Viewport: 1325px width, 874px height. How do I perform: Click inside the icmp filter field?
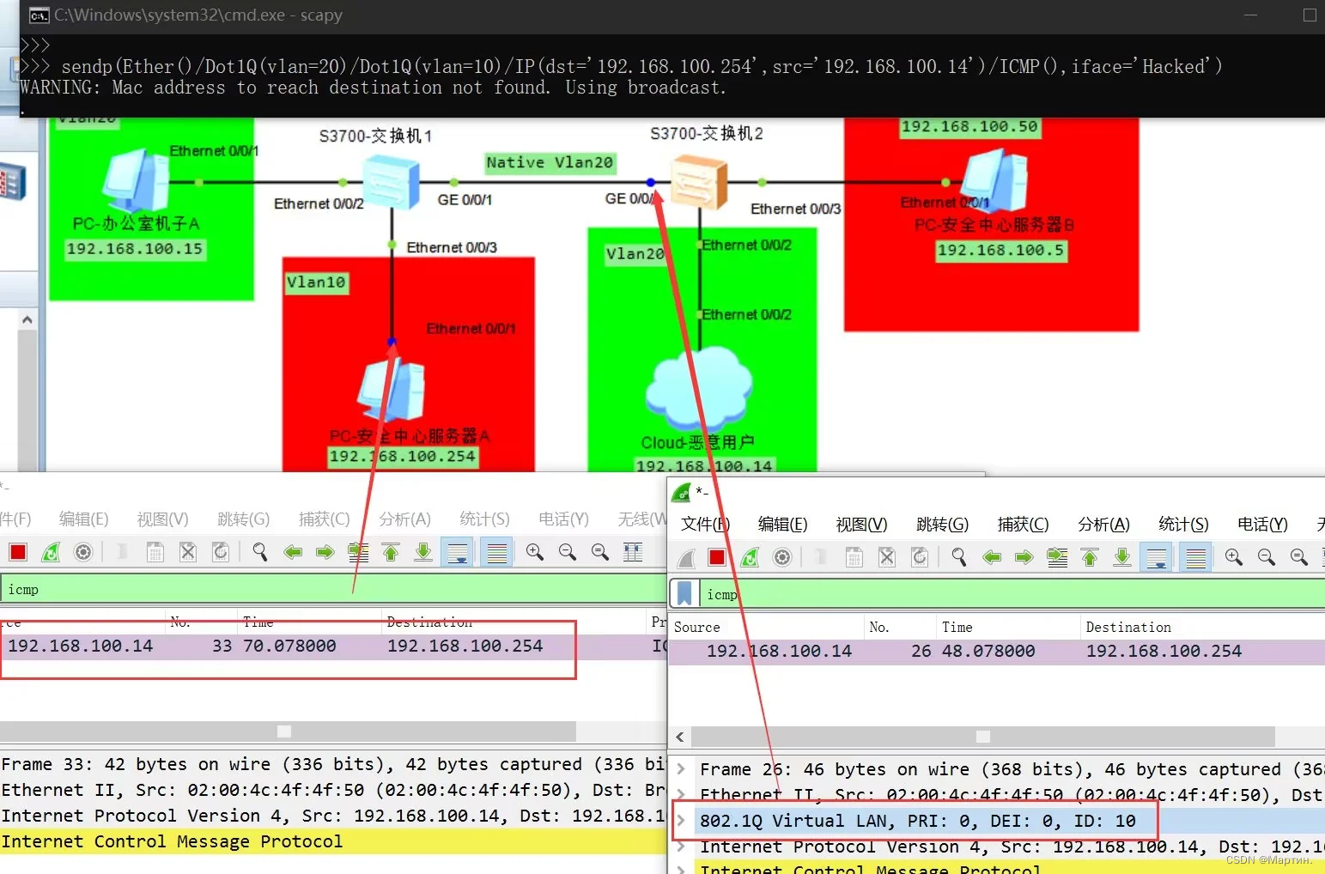[172, 589]
